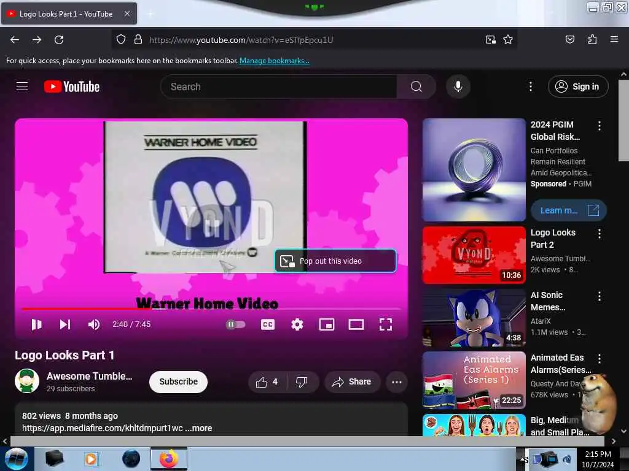Click the Sign in button
629x471 pixels.
tap(578, 86)
